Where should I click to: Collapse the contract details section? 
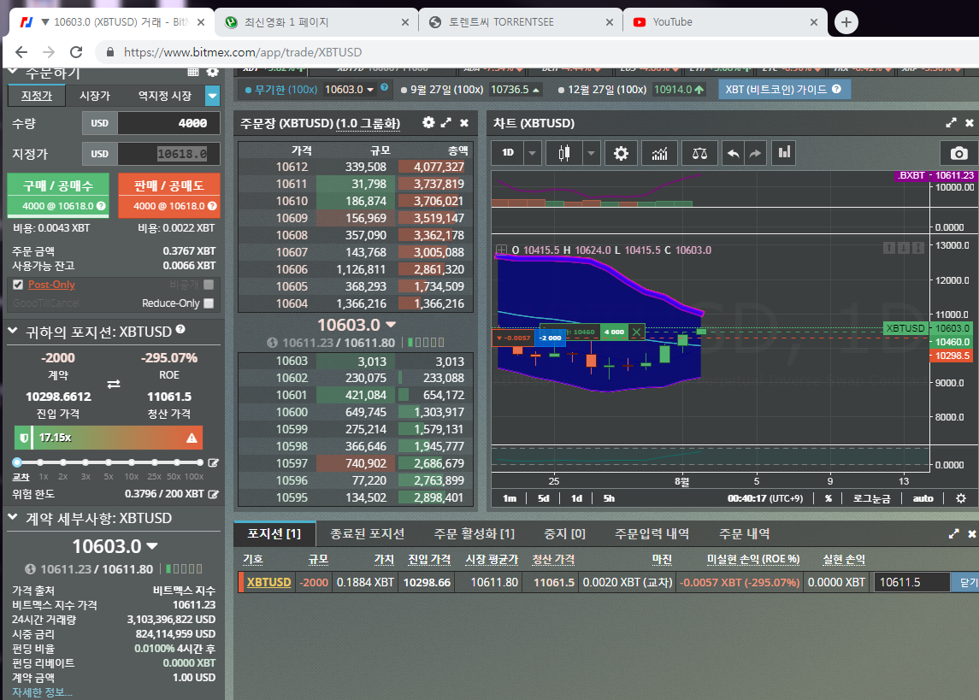click(13, 516)
